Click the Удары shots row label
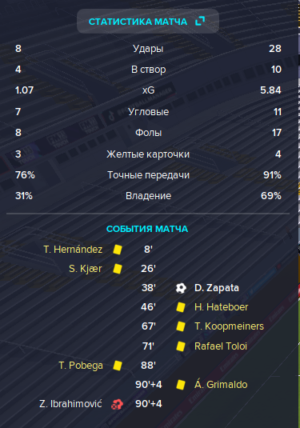The height and width of the screenshot is (428, 300). coord(148,49)
